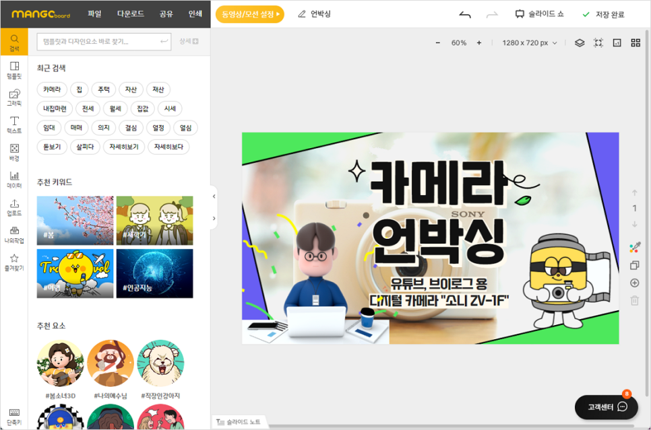Open the layers panel icon
The image size is (651, 430).
pos(580,42)
